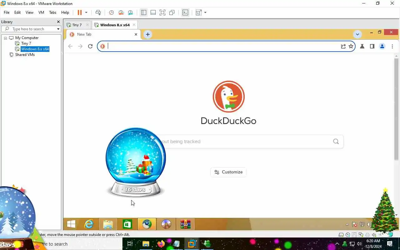400x250 pixels.
Task: Click the magnifier search button on DuckDuckGo
Action: (336, 142)
